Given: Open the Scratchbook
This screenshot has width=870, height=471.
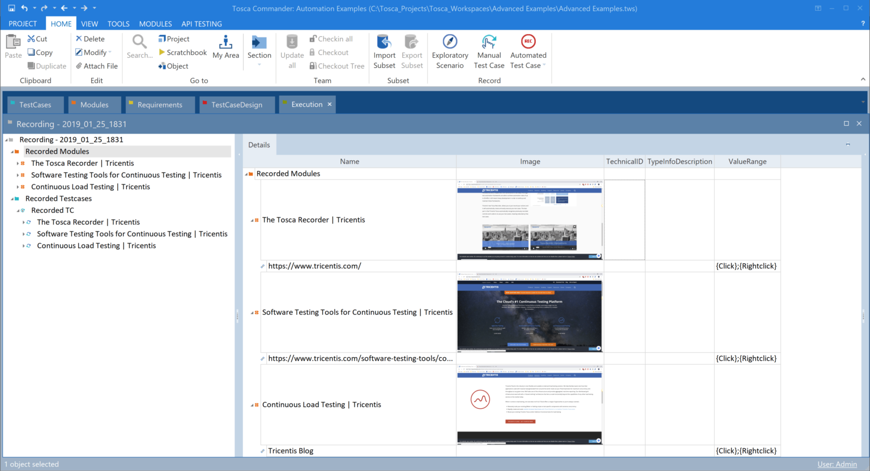Looking at the screenshot, I should (182, 52).
